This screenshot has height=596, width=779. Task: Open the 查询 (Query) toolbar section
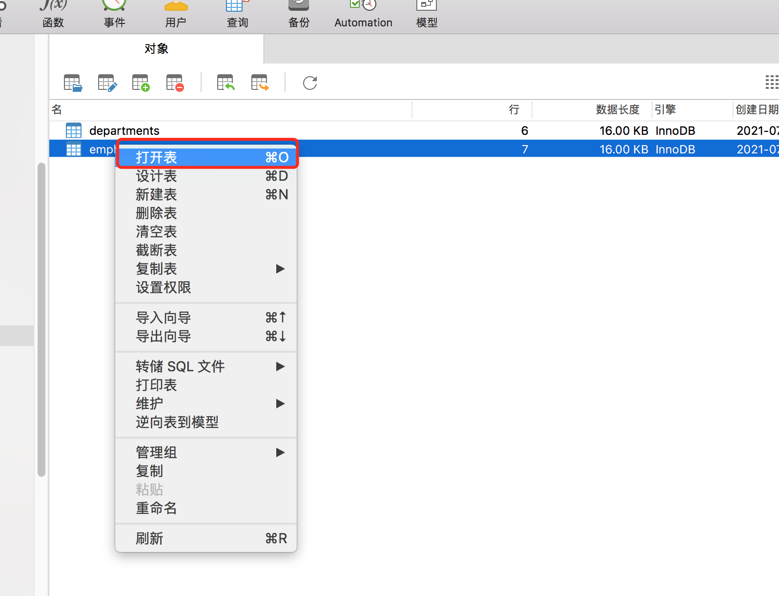tap(238, 15)
